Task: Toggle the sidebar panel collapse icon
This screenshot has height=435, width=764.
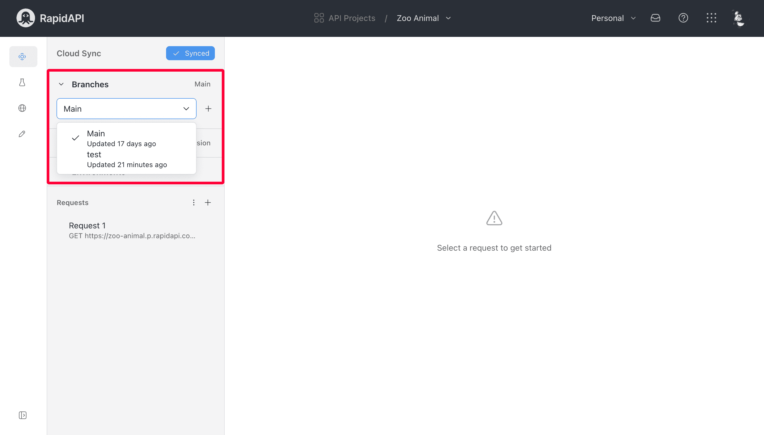Action: (x=23, y=415)
